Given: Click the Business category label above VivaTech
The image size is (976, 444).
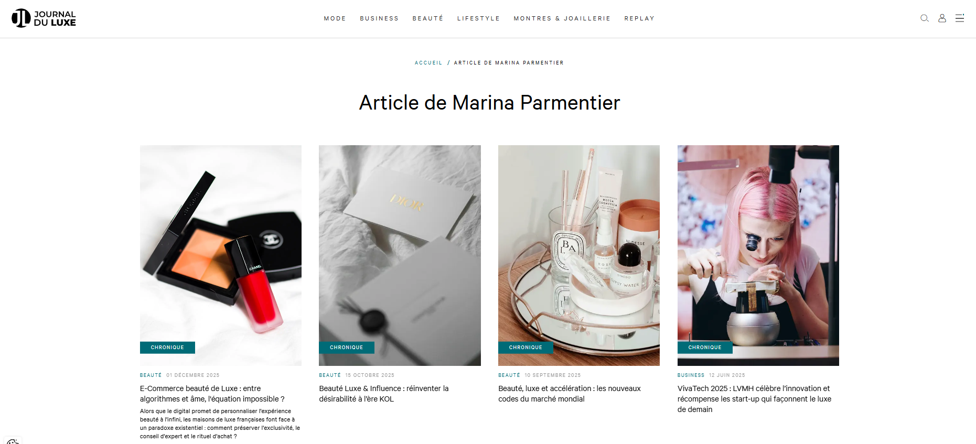Looking at the screenshot, I should (691, 375).
